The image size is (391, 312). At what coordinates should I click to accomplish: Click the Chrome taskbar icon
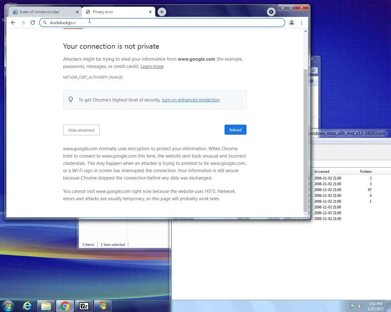(x=65, y=306)
